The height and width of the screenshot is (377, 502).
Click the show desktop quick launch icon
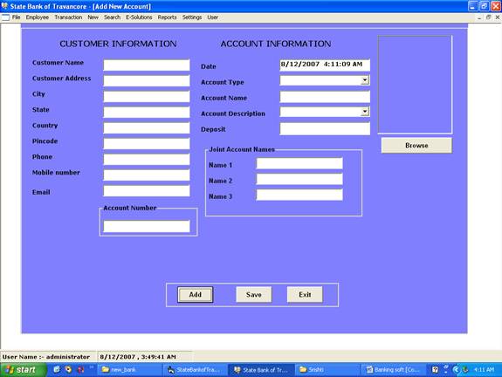(x=57, y=370)
